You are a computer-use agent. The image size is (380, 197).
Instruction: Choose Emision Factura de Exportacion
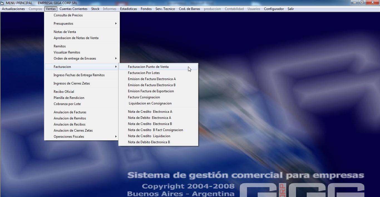click(158, 91)
